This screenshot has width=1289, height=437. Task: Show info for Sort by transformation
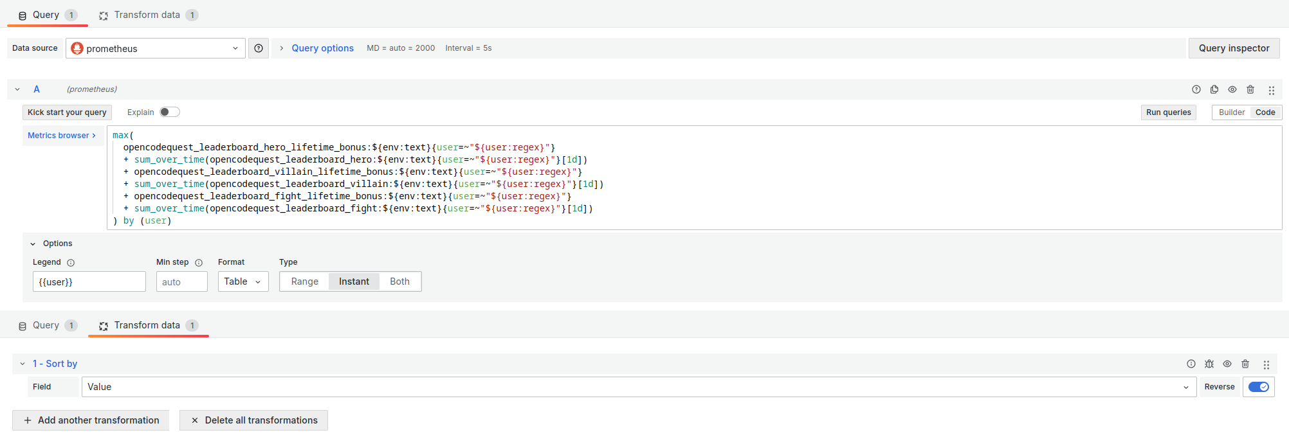click(1191, 364)
